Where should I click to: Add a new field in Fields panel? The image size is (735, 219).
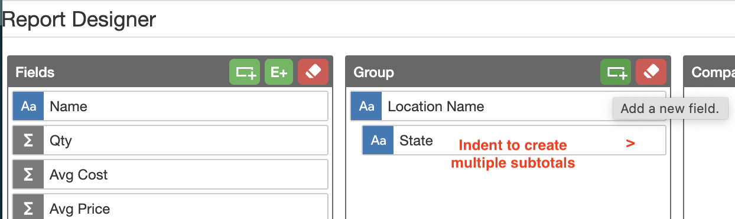point(245,72)
